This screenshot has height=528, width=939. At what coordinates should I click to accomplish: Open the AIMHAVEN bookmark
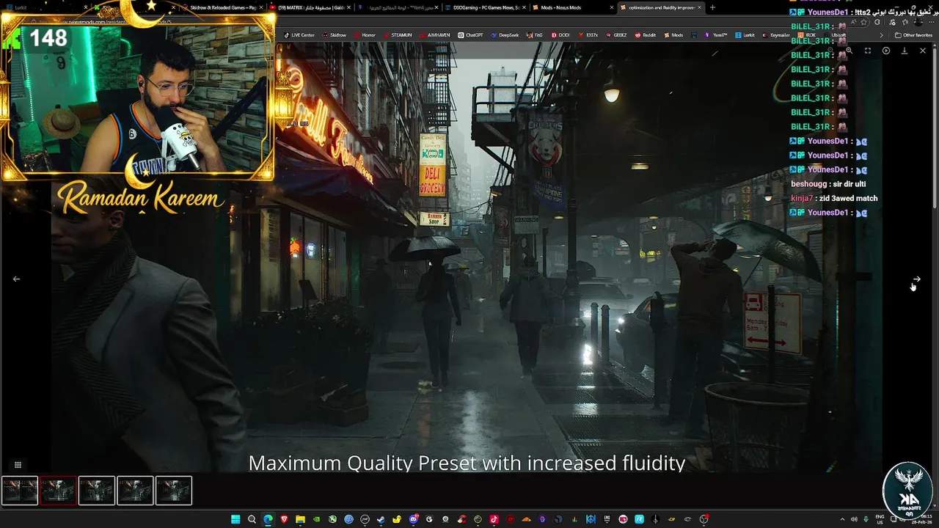point(434,35)
